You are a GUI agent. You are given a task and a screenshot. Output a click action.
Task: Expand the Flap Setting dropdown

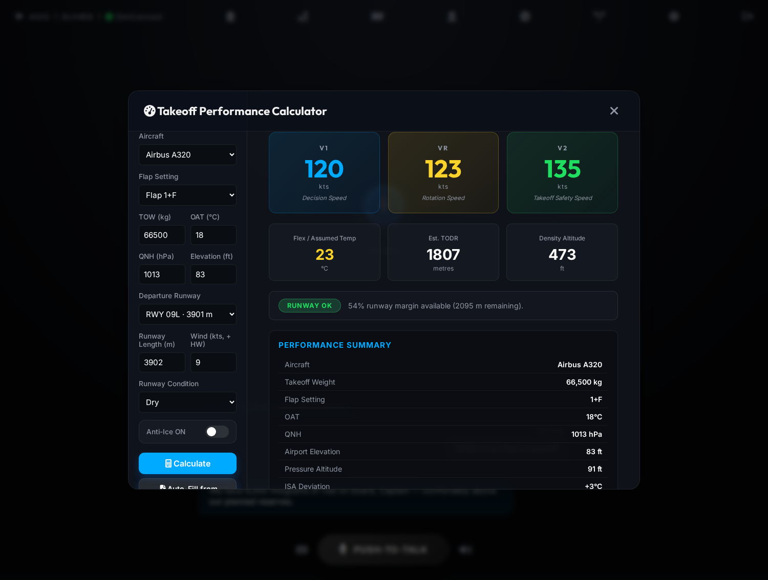[x=187, y=195]
